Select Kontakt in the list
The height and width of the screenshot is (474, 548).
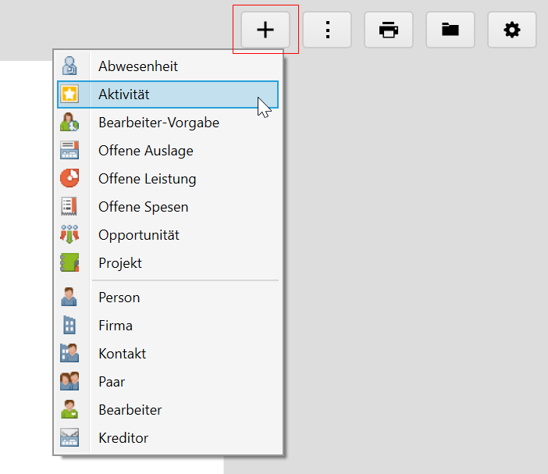point(122,354)
